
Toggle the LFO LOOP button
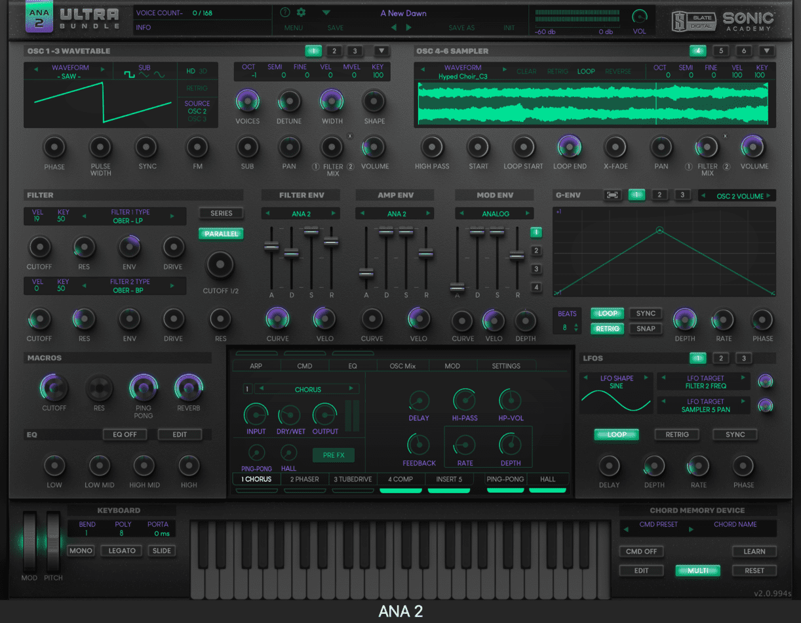[617, 434]
